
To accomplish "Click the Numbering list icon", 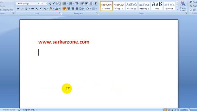I will 70,3.
